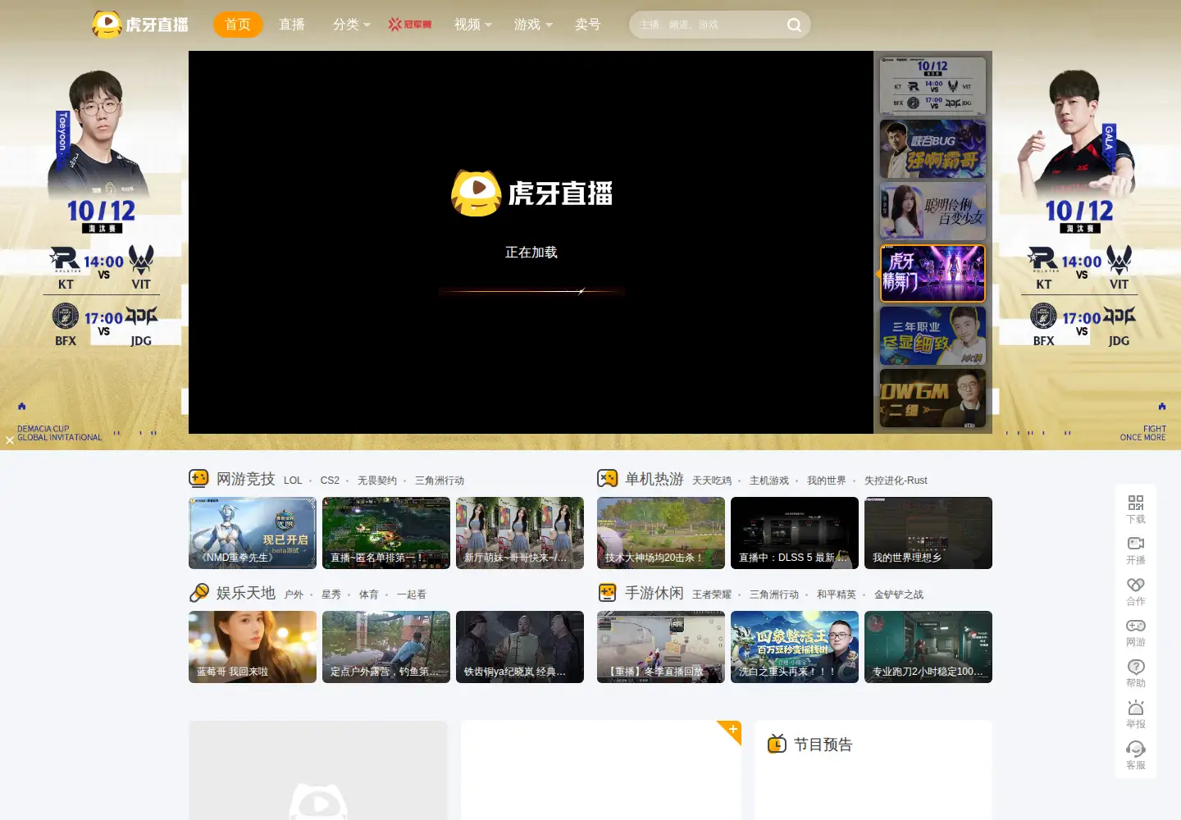Screen dimensions: 1181x820
Task: Click the 开播 camera sidebar icon
Action: (1136, 544)
